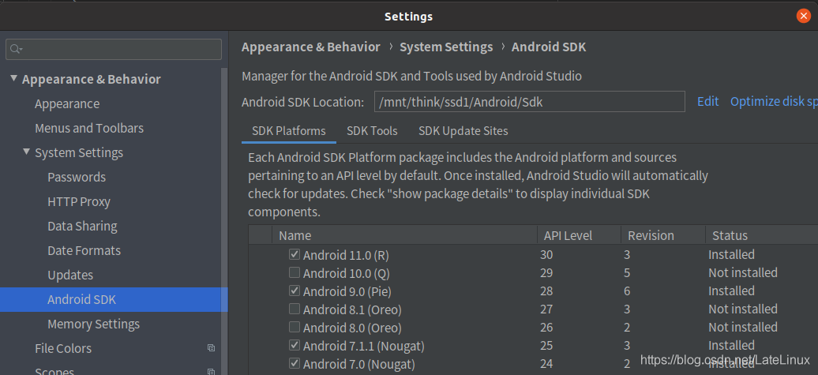Open Memory Settings in the sidebar
This screenshot has width=818, height=375.
click(x=93, y=324)
